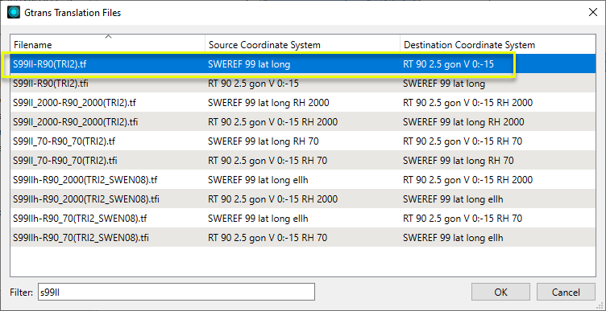Viewport: 606px width, 311px height.
Task: Choose the S99II_70-R90_70(TRI2).tf entry
Action: [x=303, y=141]
